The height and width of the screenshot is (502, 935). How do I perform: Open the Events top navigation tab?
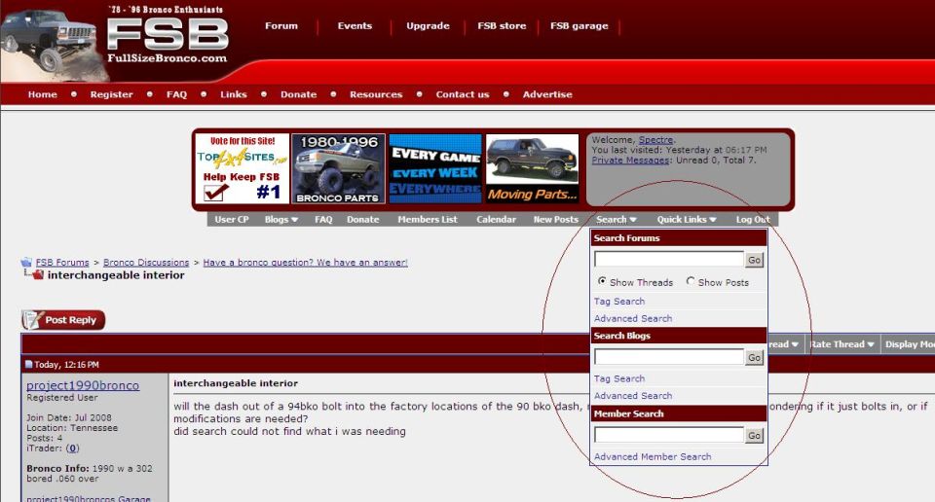coord(355,26)
